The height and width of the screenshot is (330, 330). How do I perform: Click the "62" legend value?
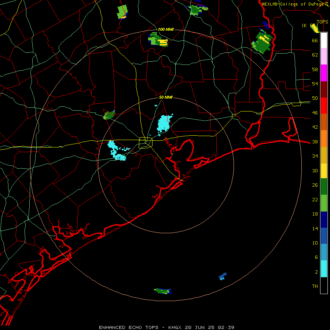[x=315, y=55]
